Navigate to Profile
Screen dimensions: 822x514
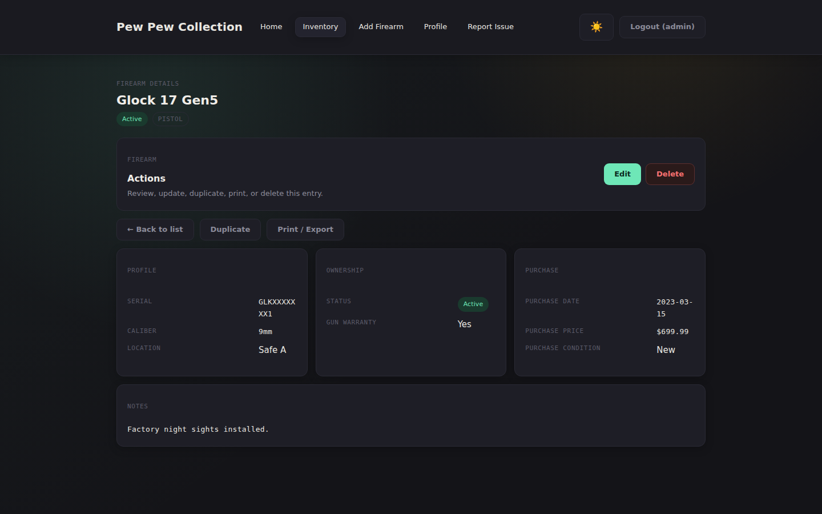[x=435, y=27]
